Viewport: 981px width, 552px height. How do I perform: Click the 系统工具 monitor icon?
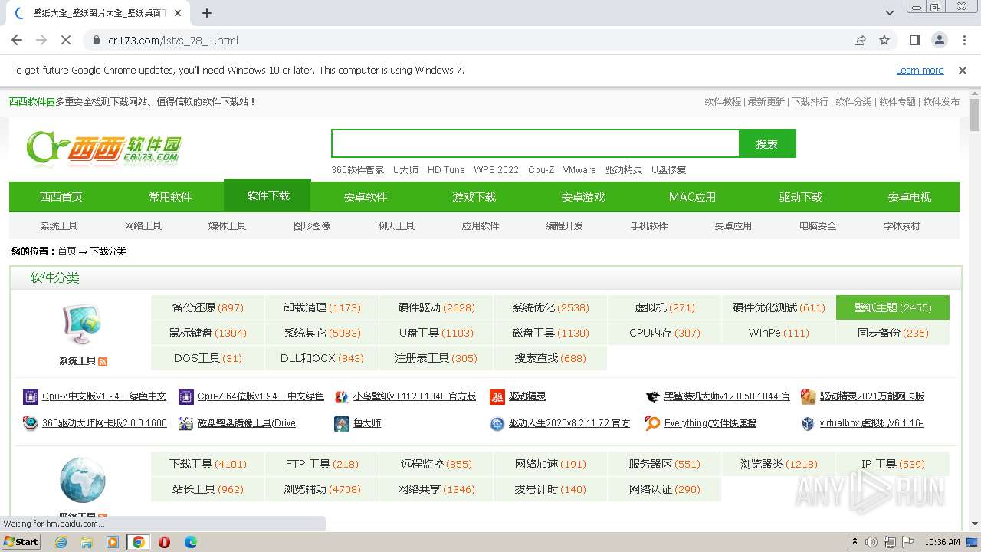tap(82, 324)
